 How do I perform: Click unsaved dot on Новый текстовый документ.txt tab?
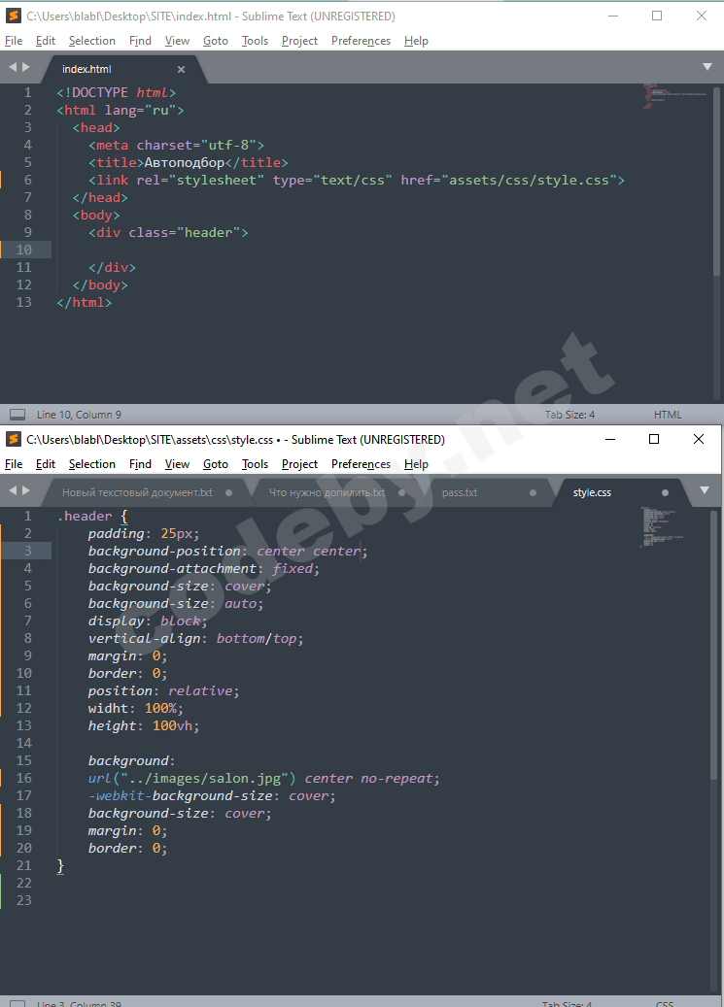coord(229,493)
